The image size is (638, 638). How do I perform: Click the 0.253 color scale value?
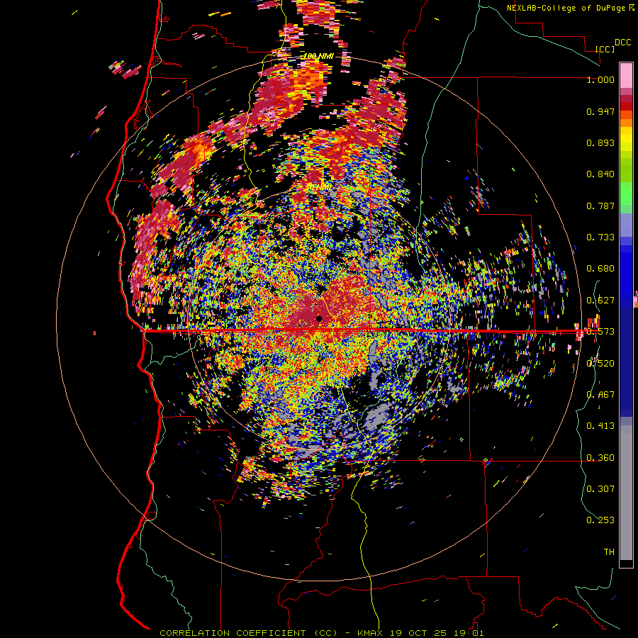[600, 520]
